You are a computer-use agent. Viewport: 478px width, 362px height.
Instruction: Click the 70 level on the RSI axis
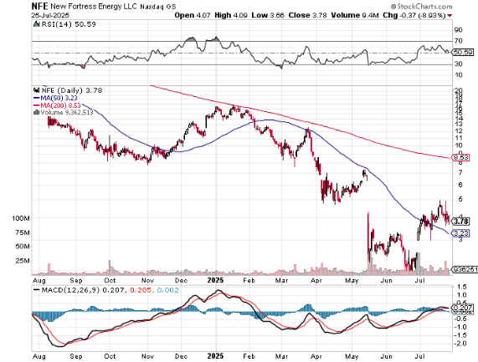[x=458, y=41]
